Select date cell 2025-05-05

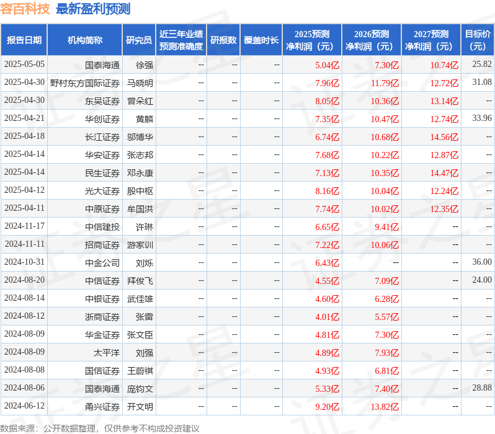[x=24, y=64]
